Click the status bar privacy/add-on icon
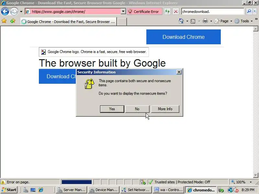This screenshot has height=194, width=259. (143, 182)
